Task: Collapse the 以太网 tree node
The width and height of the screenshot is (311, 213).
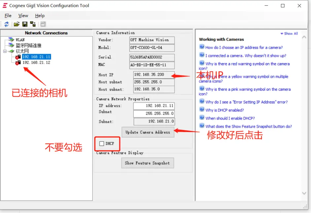Action: click(5, 51)
